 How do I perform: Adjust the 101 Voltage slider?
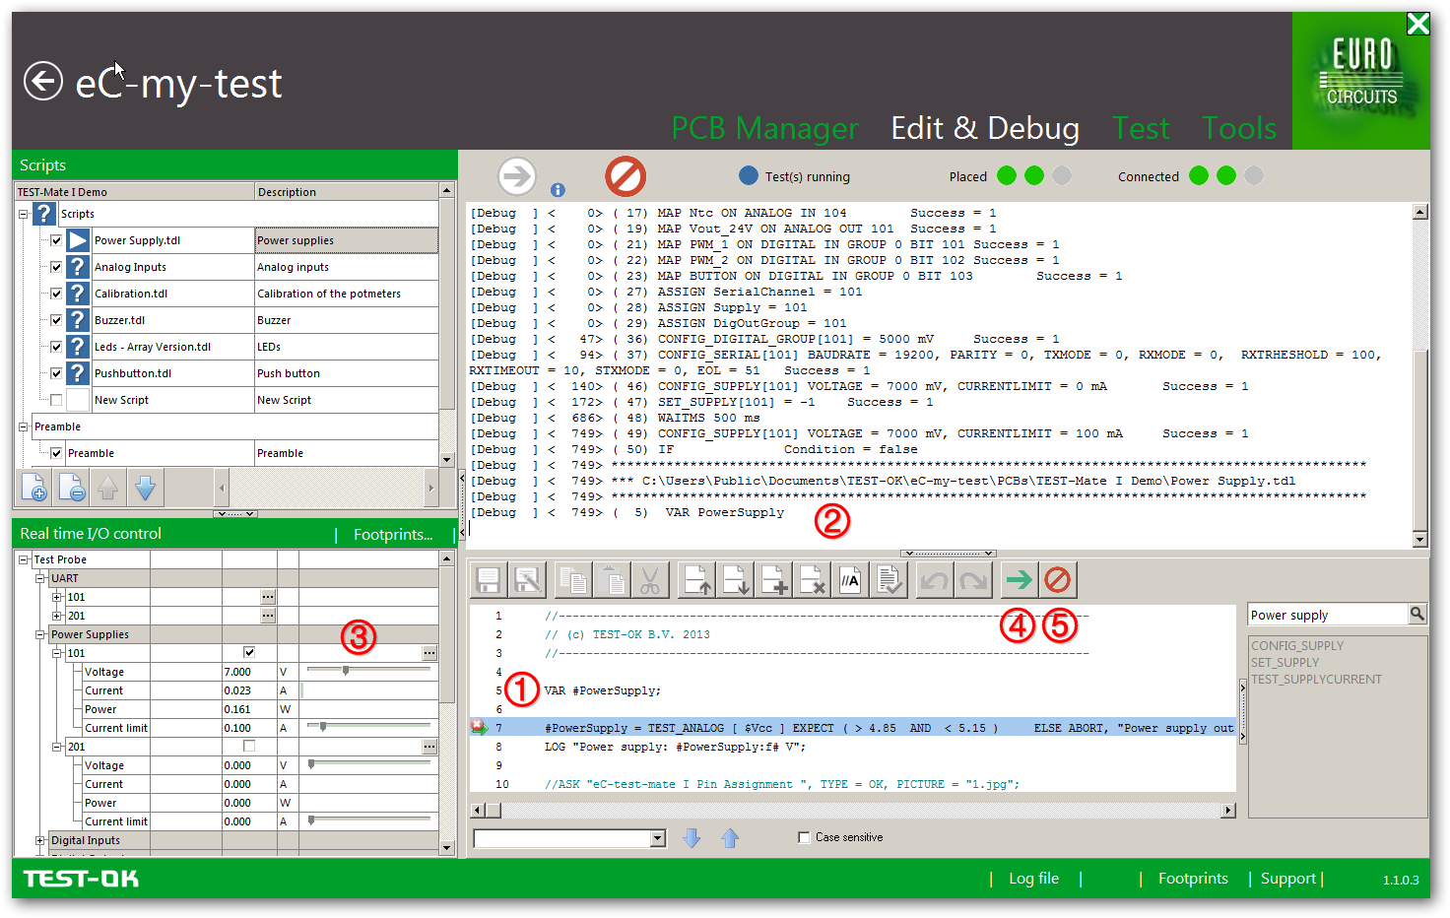pyautogui.click(x=346, y=670)
